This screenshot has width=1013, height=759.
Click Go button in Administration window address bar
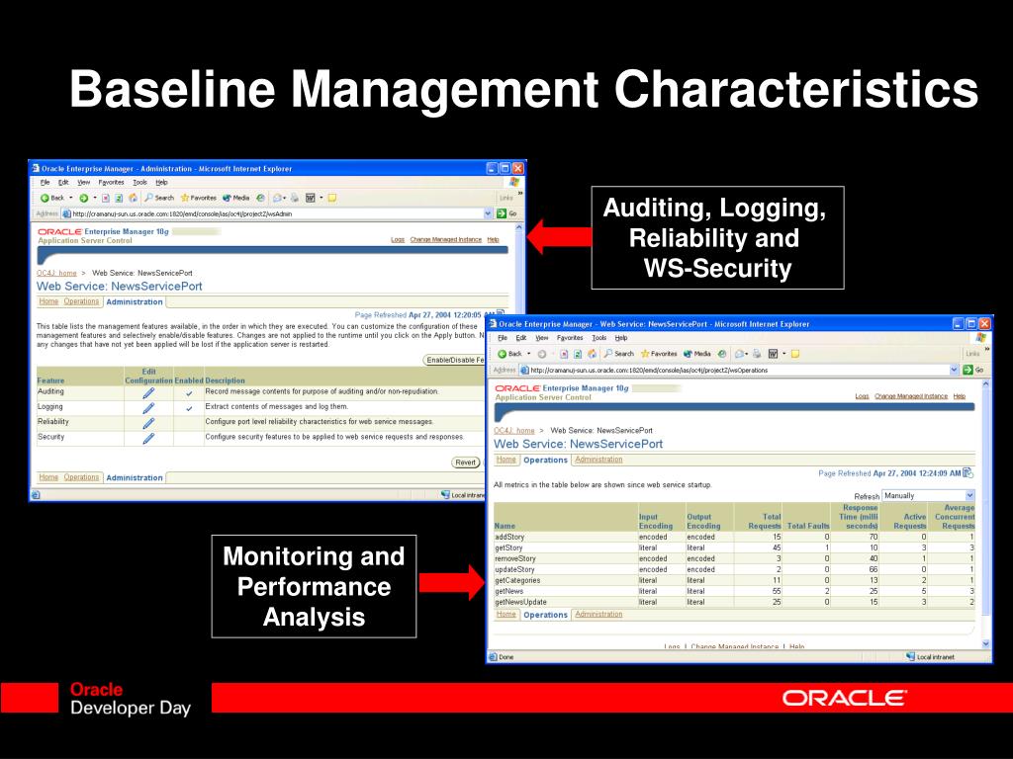tap(507, 213)
